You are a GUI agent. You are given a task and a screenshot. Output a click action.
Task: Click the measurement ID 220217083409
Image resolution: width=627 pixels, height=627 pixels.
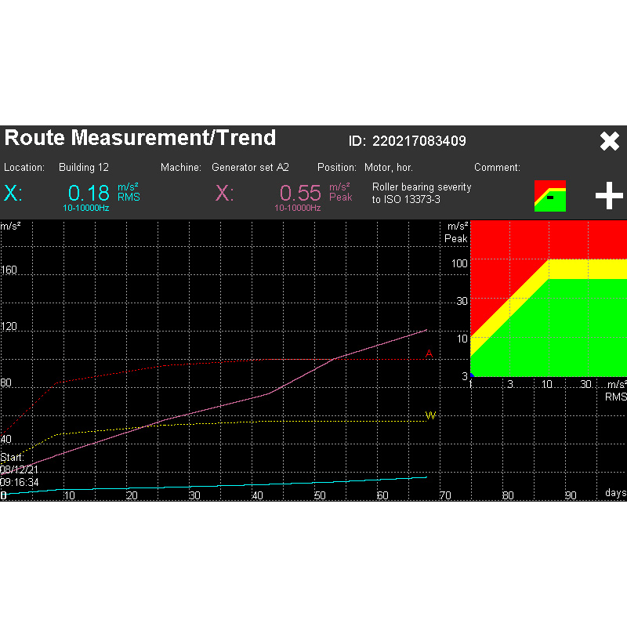(419, 141)
